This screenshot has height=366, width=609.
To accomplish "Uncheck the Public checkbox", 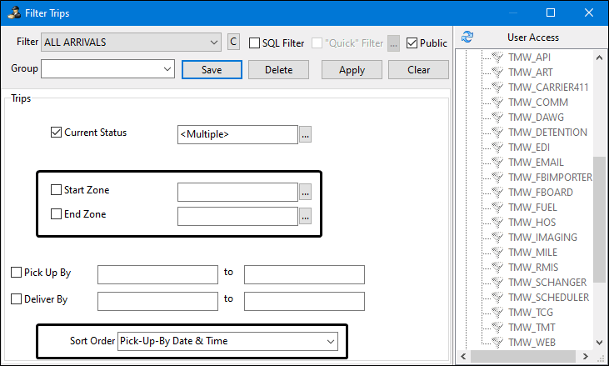I will pos(412,43).
